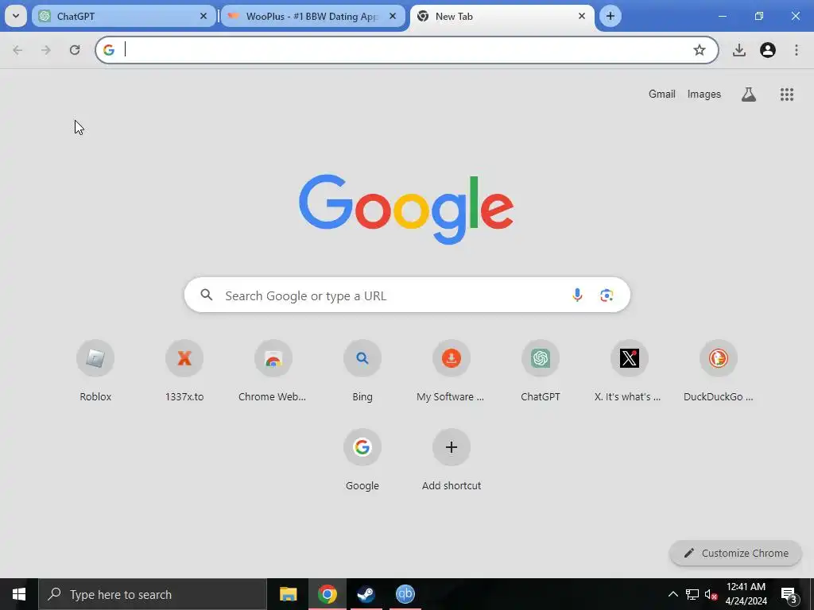814x610 pixels.
Task: Open qBittorrent from the taskbar
Action: pyautogui.click(x=405, y=594)
